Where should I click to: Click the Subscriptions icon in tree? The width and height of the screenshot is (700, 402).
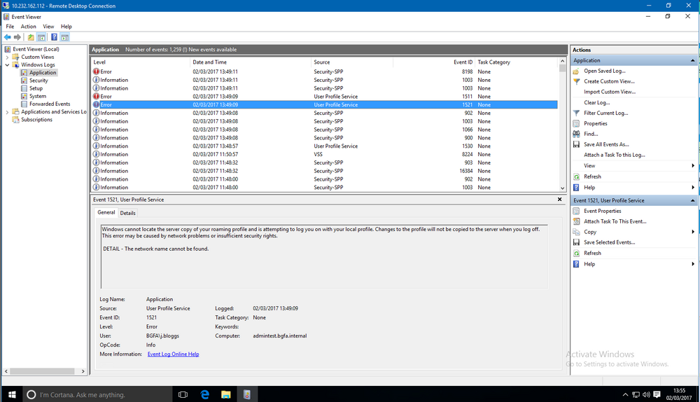(x=15, y=120)
